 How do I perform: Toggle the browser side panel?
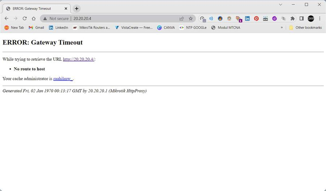[x=301, y=18]
